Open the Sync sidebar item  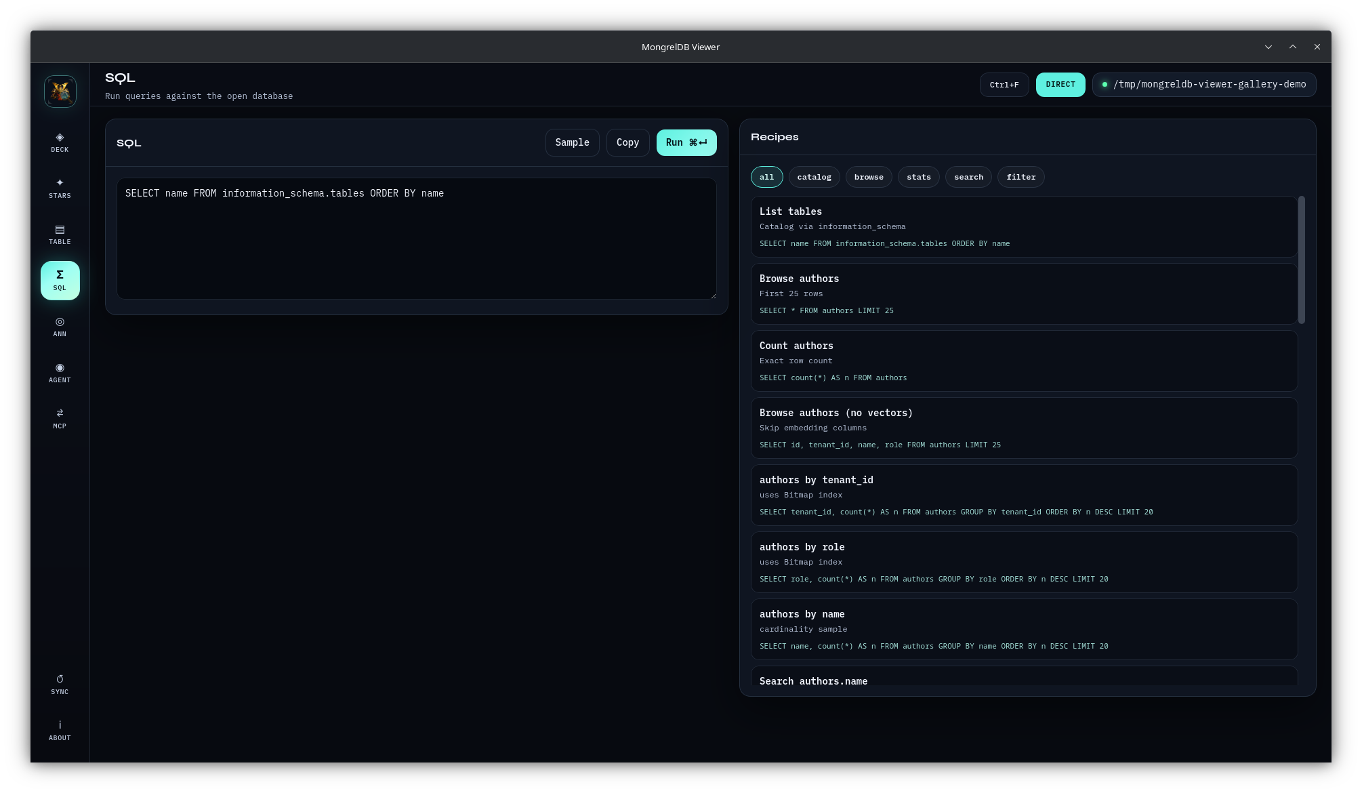(60, 685)
